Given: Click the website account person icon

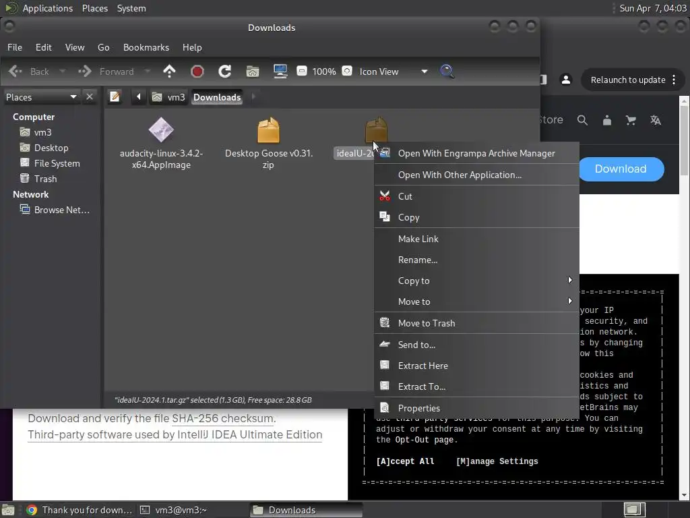Looking at the screenshot, I should [x=607, y=120].
